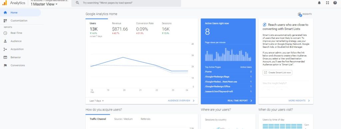Click the Analytics search field

126,3
